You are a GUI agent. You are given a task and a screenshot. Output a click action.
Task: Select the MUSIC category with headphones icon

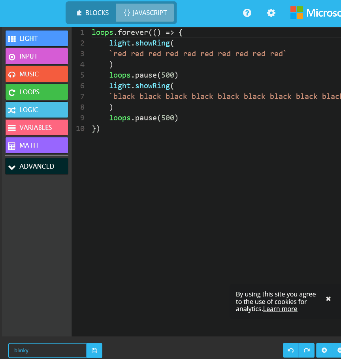36,74
